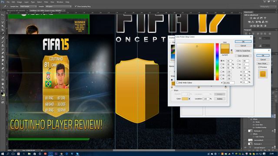This screenshot has height=156, width=278.
Task: Click the current color swatch in Color Picker
Action: [x=225, y=51]
